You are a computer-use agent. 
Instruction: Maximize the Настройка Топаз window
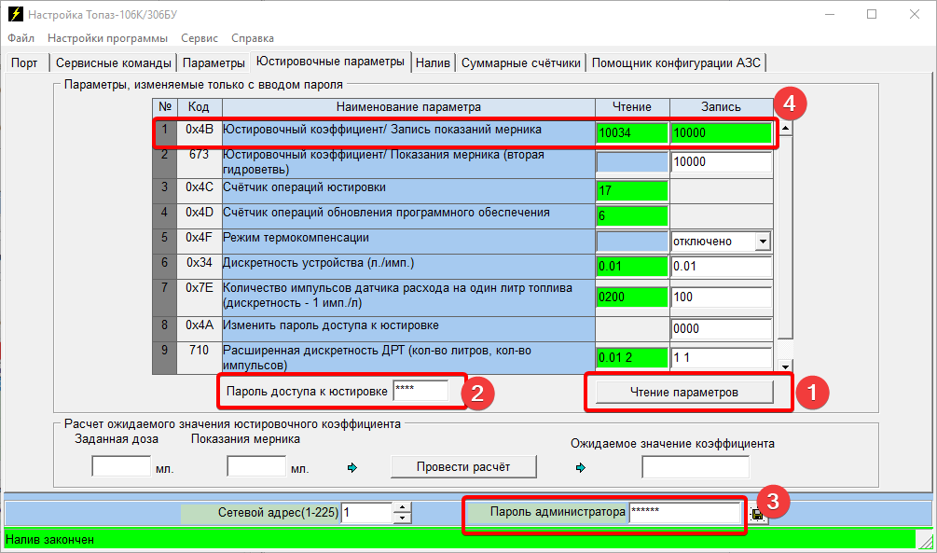(872, 14)
